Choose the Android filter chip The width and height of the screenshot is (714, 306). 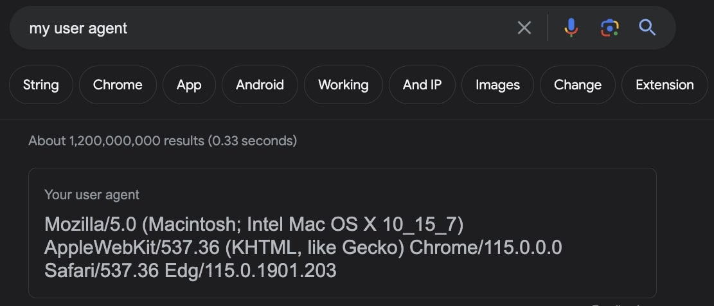260,85
